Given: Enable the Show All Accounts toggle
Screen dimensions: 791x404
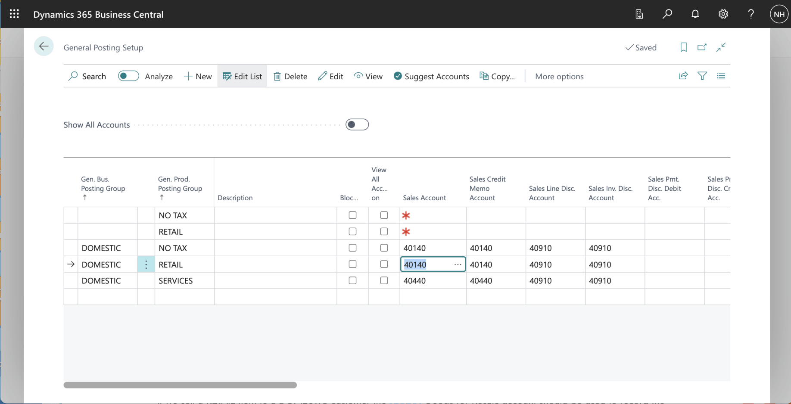Looking at the screenshot, I should [357, 125].
